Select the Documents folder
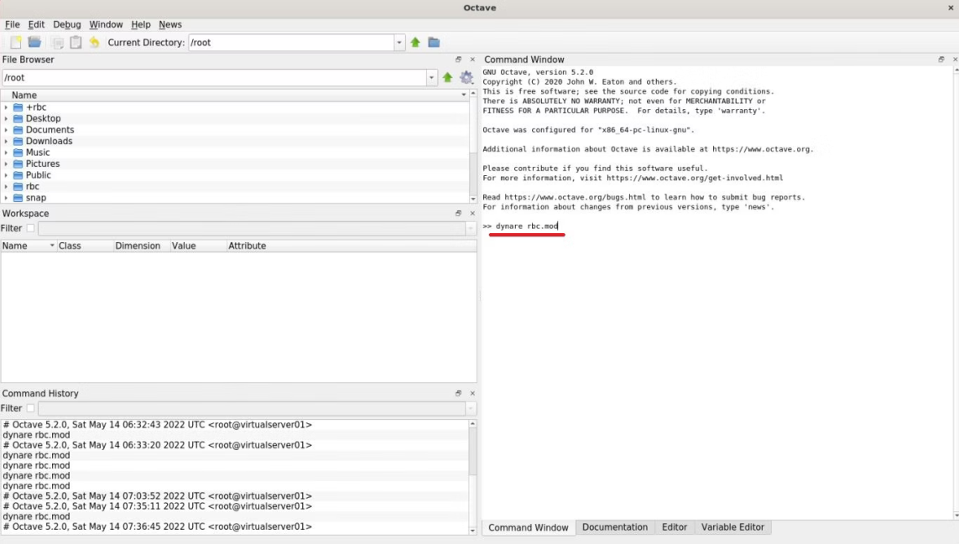 50,130
